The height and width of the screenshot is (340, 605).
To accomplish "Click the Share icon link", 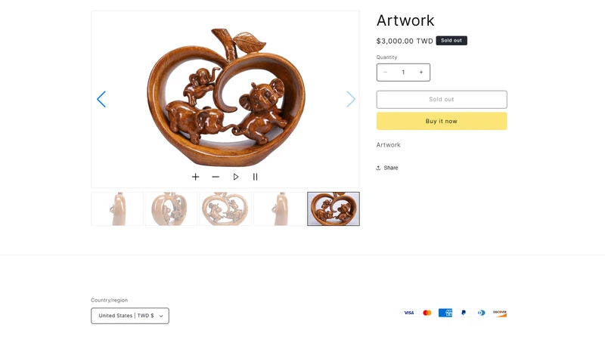I will (387, 168).
